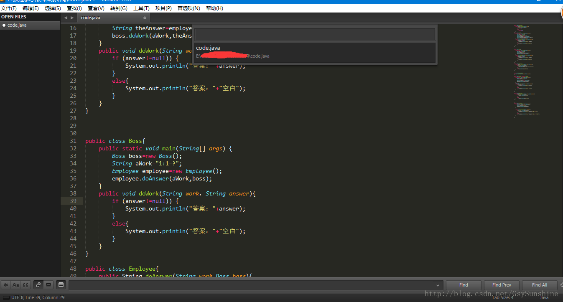Open the 文件(F) menu
The width and height of the screenshot is (563, 302).
(9, 8)
